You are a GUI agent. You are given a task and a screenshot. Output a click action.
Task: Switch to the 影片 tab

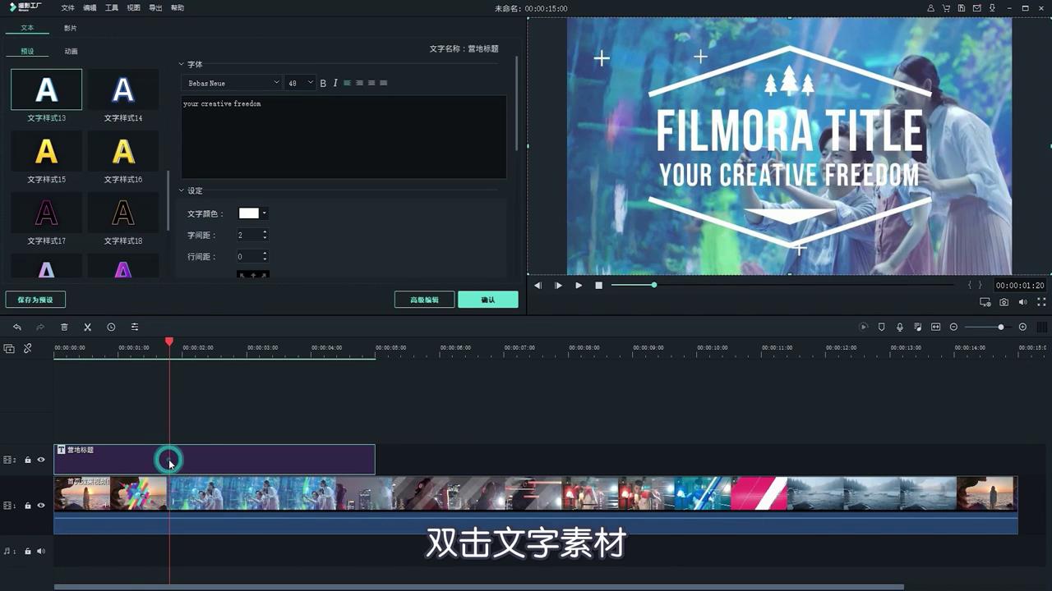71,28
